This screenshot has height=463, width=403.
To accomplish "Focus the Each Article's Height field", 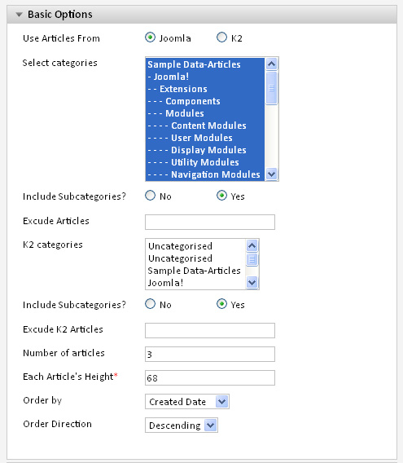I will click(210, 377).
